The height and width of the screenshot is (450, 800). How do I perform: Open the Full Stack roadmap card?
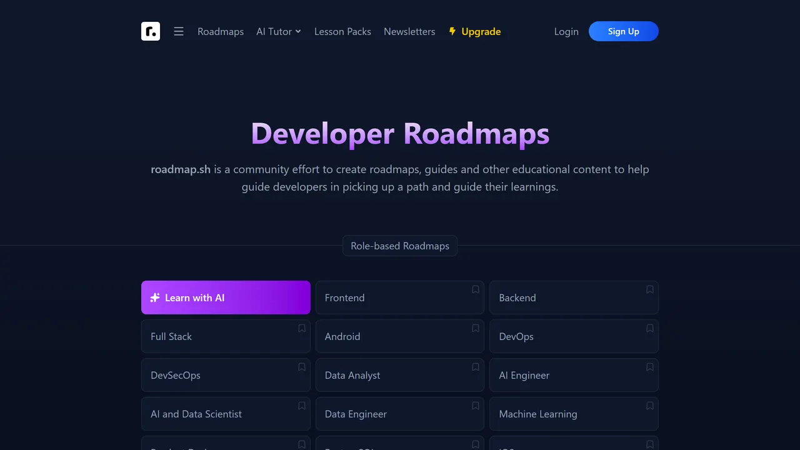pos(226,336)
